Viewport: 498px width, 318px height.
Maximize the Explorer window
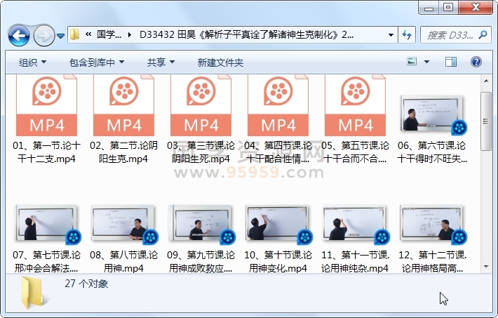[x=448, y=8]
